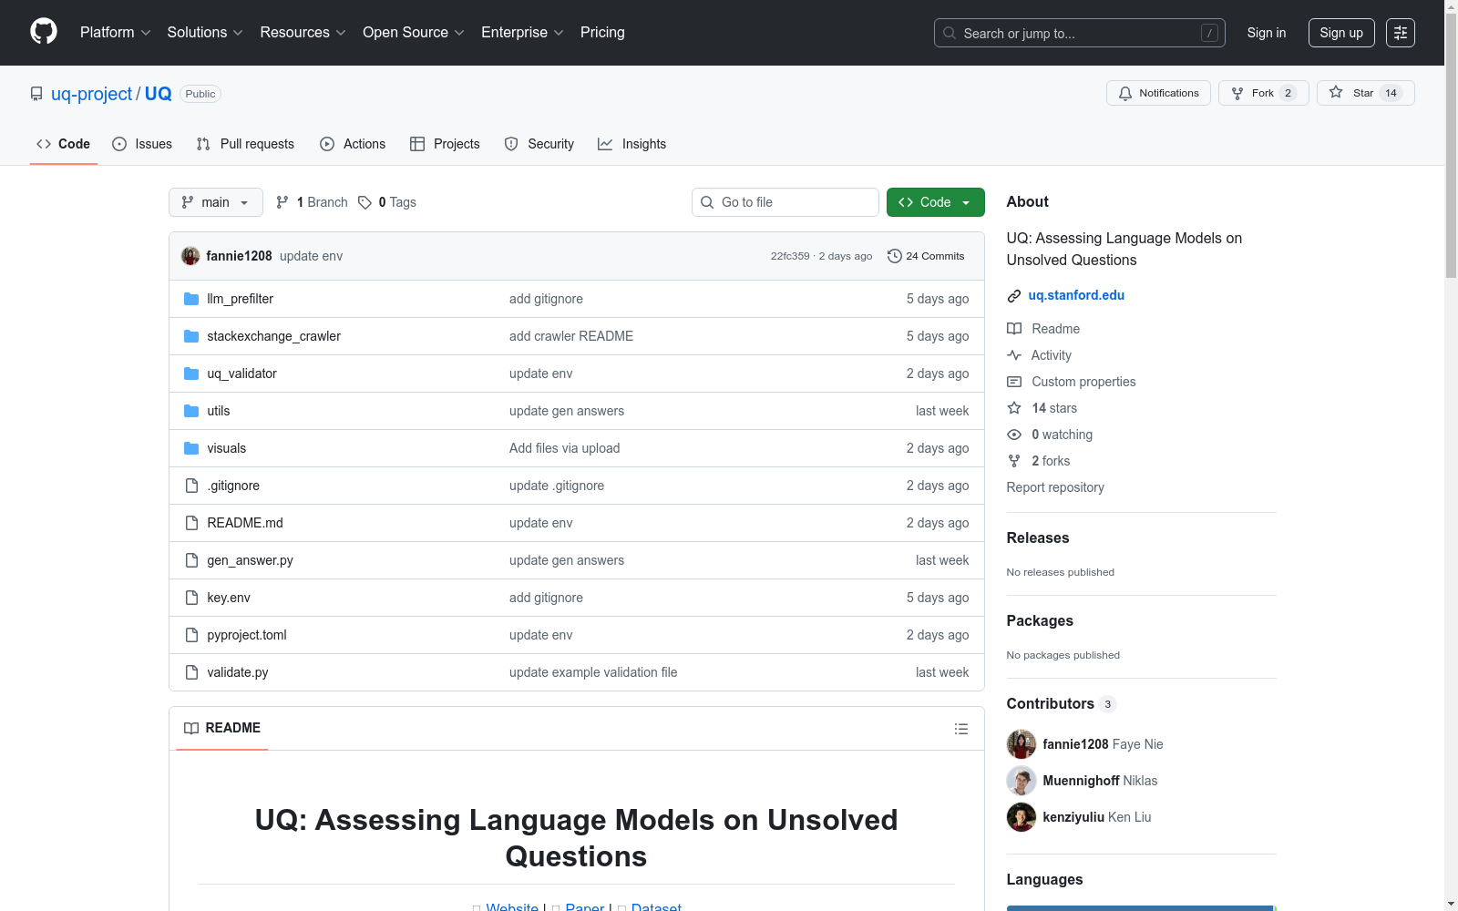Screen dimensions: 1458x911
Task: Open the uq.stanford.edu website link
Action: [x=1076, y=295]
